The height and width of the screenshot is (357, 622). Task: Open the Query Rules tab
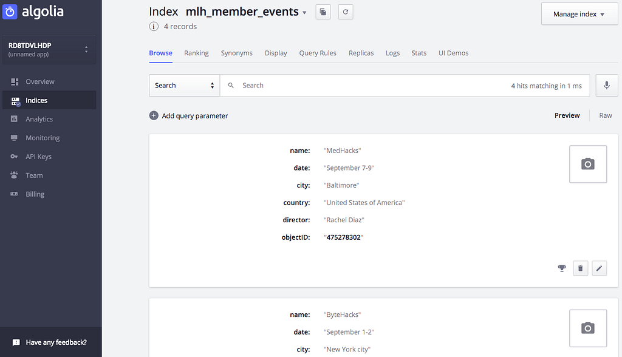click(x=318, y=53)
